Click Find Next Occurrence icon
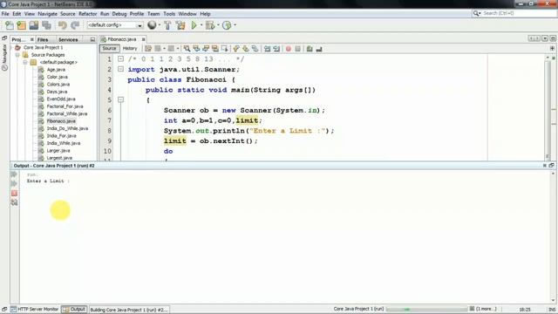Viewport: 558px width, 314px height. (x=206, y=49)
